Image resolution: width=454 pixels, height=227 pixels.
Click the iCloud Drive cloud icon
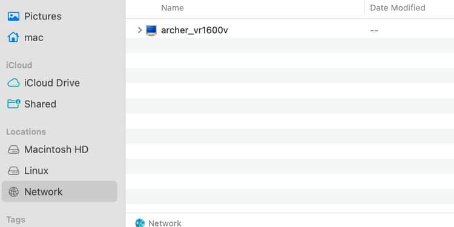(13, 83)
